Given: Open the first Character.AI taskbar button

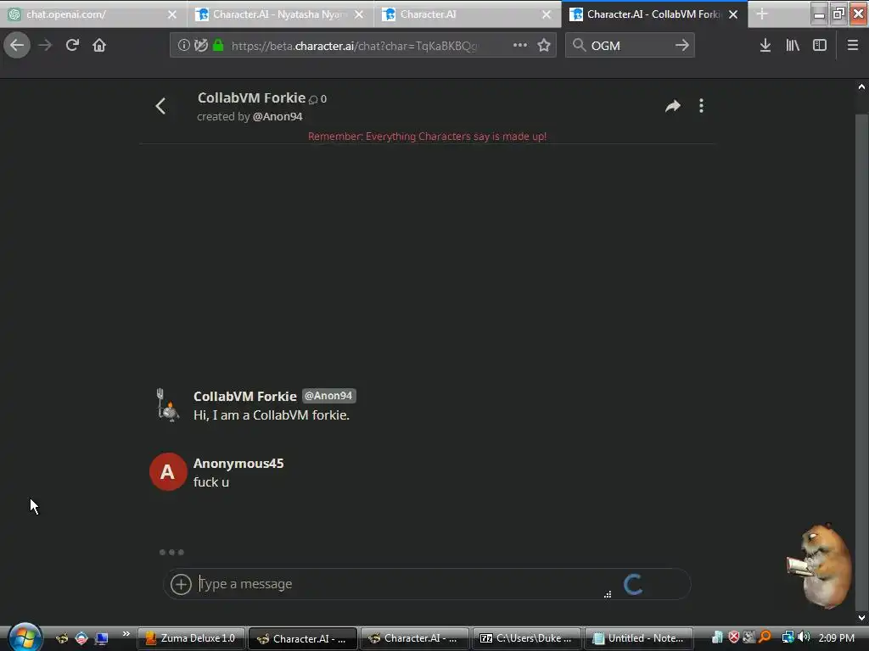Looking at the screenshot, I should tap(303, 638).
